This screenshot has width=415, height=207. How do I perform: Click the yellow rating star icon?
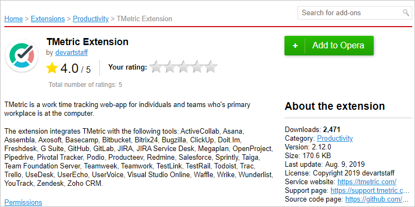[52, 68]
